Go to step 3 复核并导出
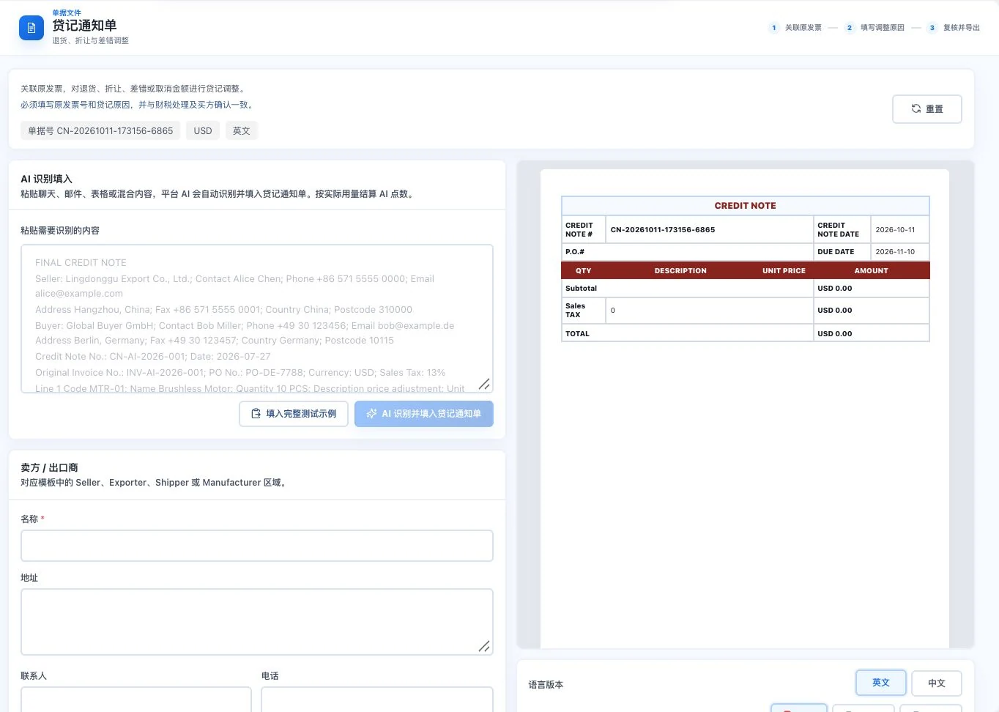The width and height of the screenshot is (999, 712). [x=954, y=28]
